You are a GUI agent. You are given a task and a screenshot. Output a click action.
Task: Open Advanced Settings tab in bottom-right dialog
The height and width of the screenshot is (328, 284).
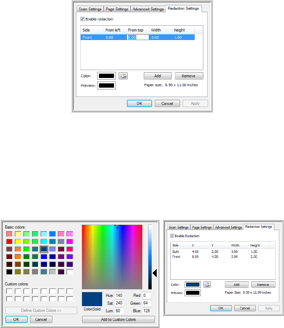228,227
